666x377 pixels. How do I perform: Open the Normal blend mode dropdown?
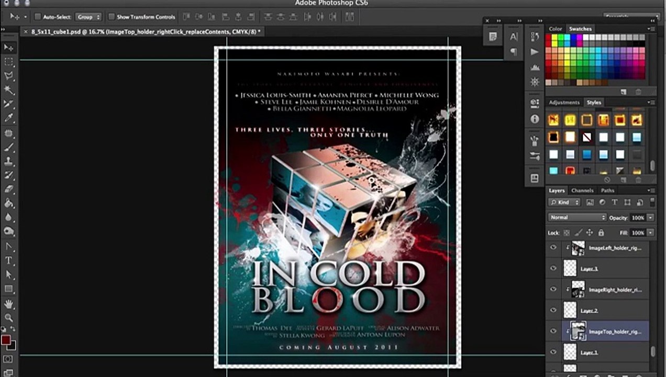(x=577, y=217)
